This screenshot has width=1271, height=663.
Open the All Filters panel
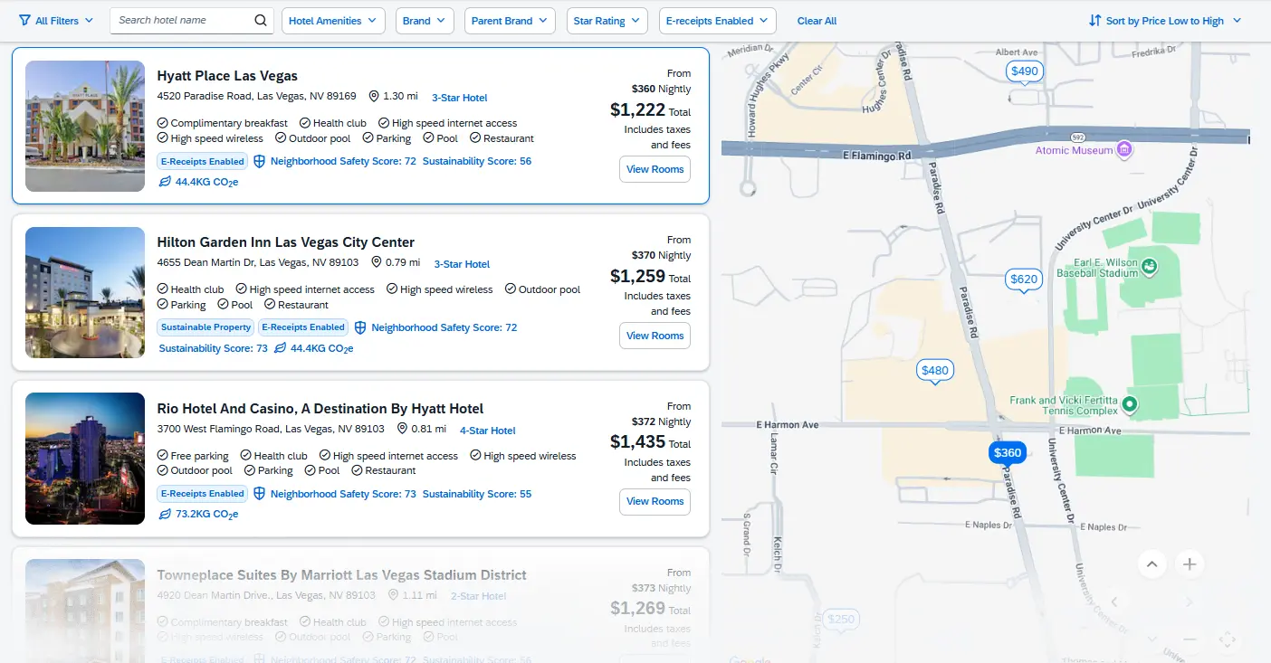pyautogui.click(x=55, y=21)
